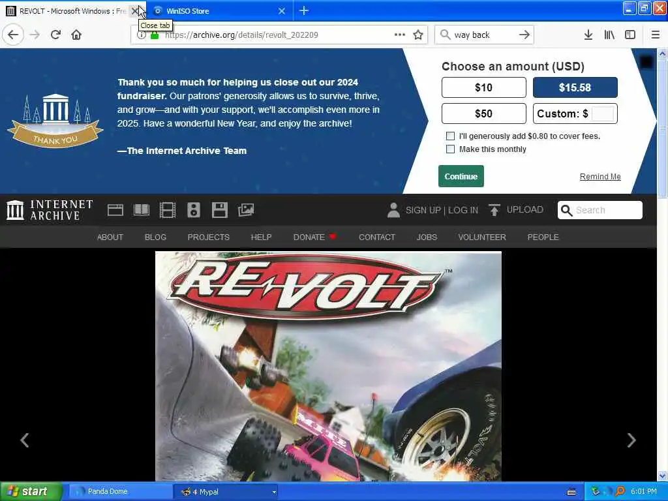
Task: Open the JOBS menu item
Action: pos(427,237)
